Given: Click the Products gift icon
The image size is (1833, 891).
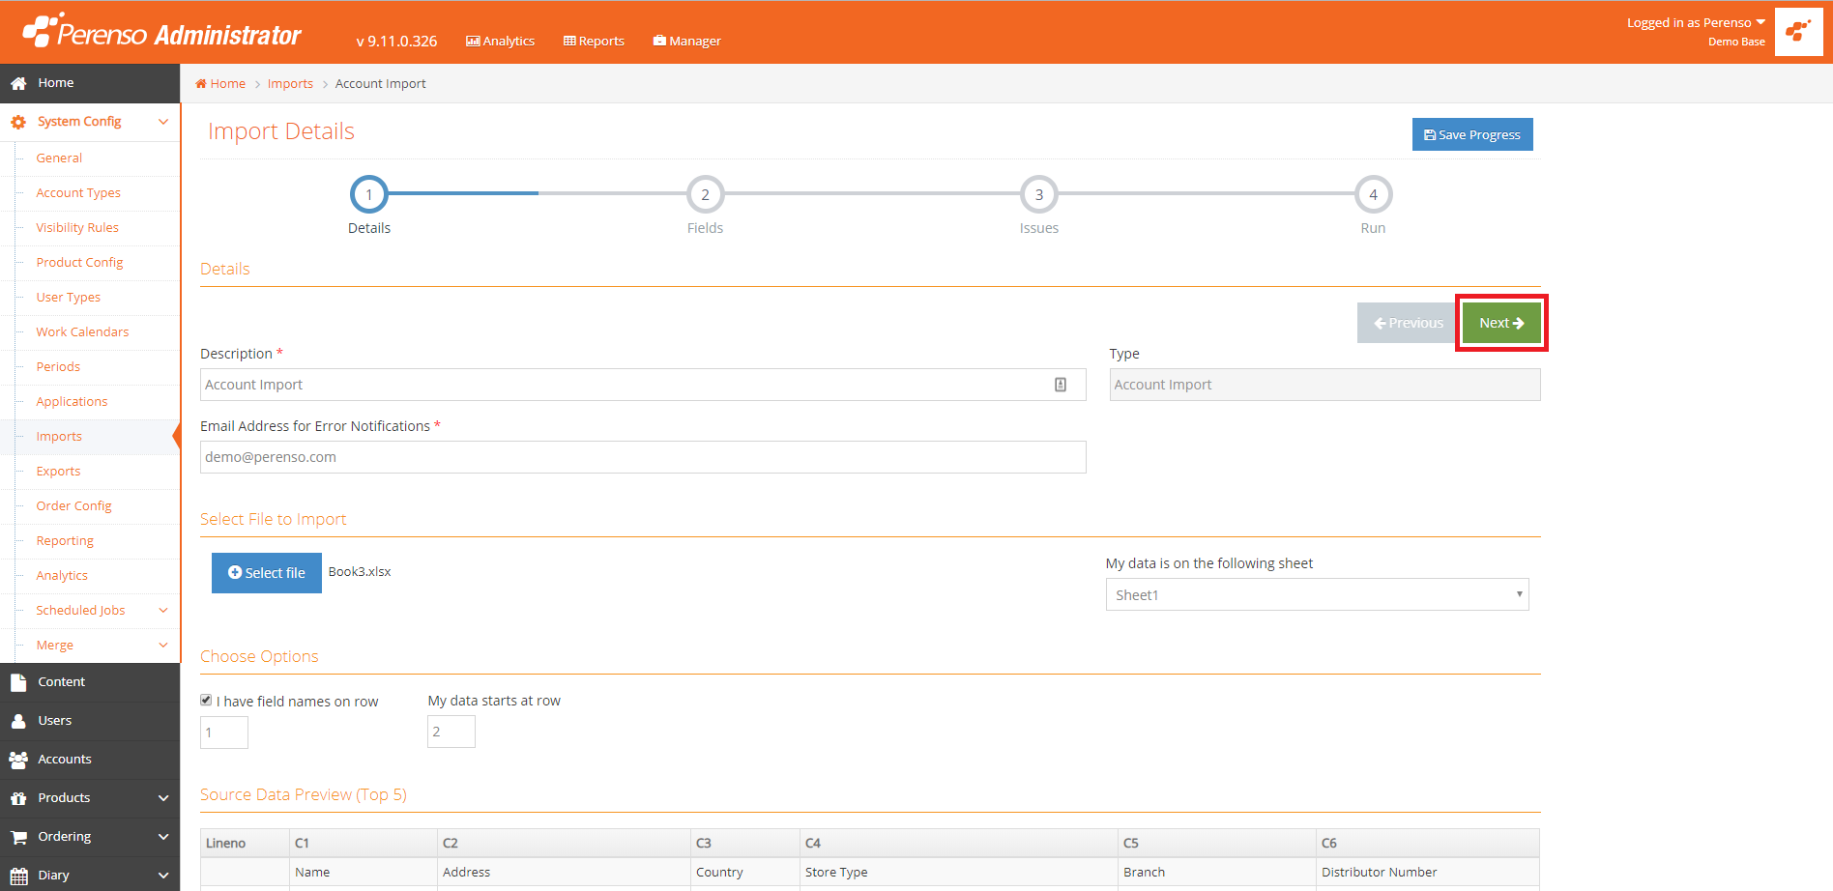Looking at the screenshot, I should 18,798.
